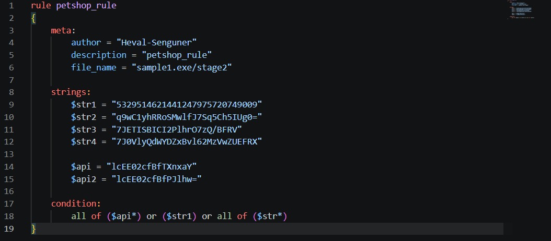Click the condition: section keyword
The width and height of the screenshot is (551, 241).
point(76,204)
